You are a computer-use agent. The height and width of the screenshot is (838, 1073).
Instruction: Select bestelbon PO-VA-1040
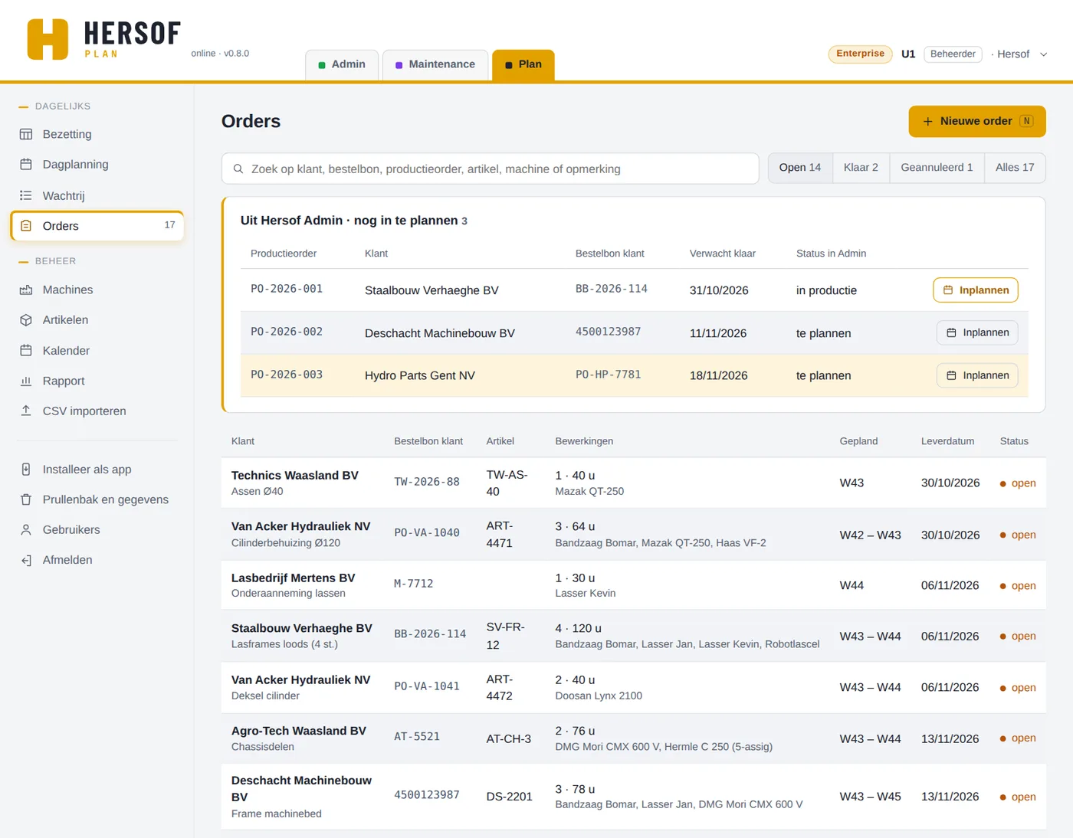(427, 533)
